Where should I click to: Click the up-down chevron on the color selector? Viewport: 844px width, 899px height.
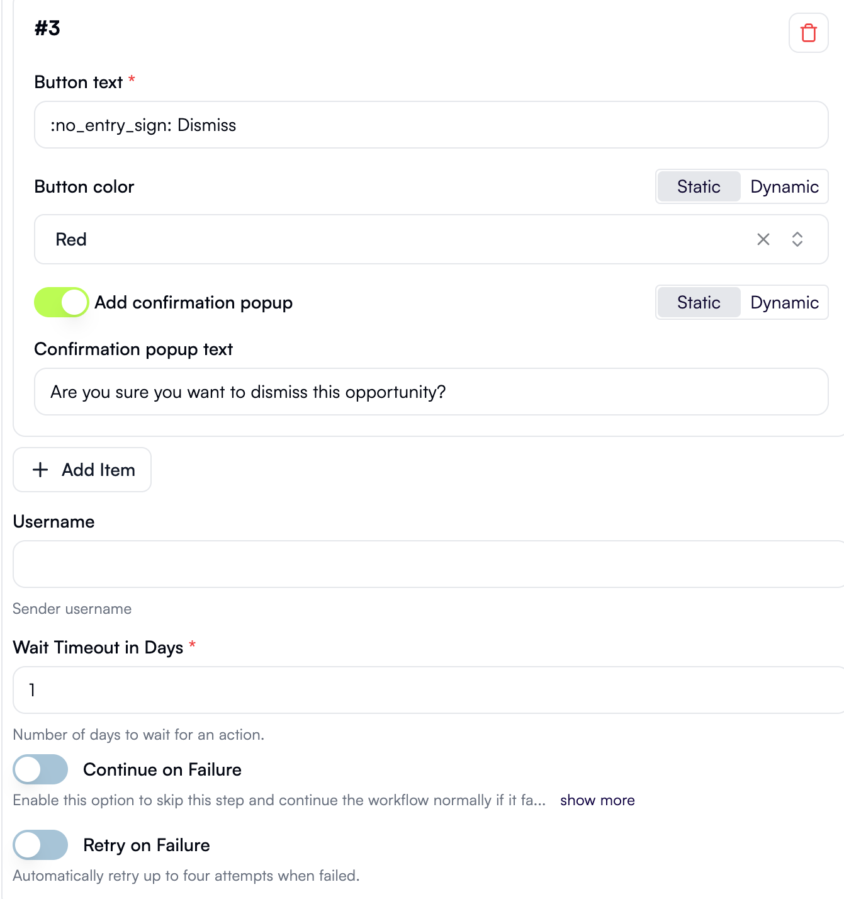pos(797,239)
